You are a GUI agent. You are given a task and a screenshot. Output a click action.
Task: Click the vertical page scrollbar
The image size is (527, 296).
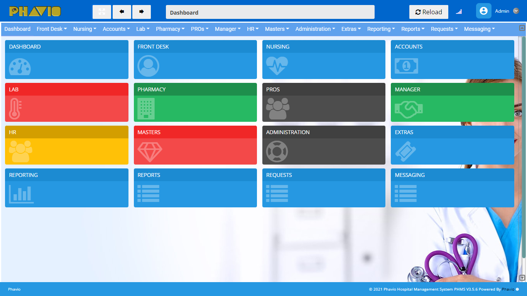point(524,146)
